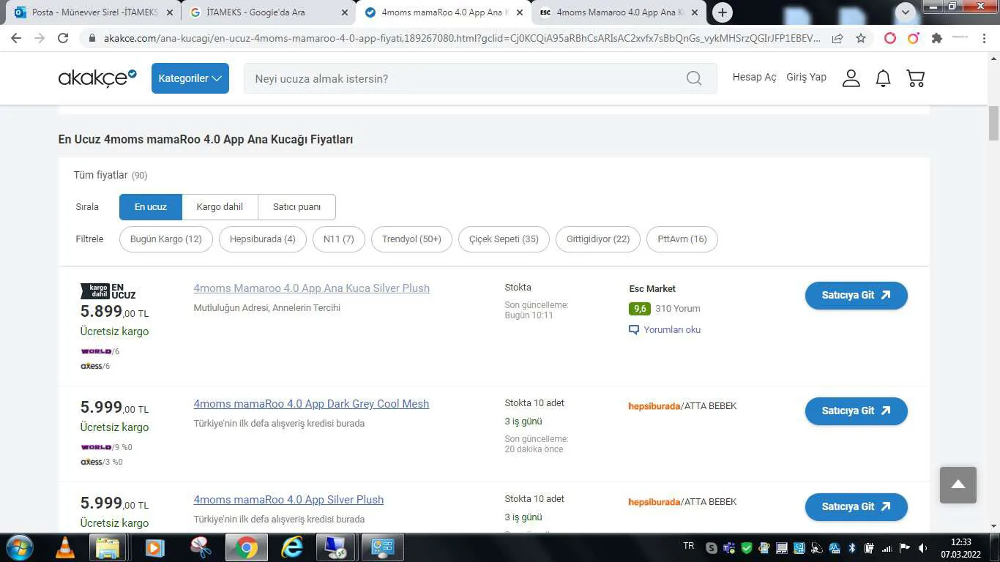Open Windows Explorer from the taskbar
The image size is (1000, 562).
point(108,547)
